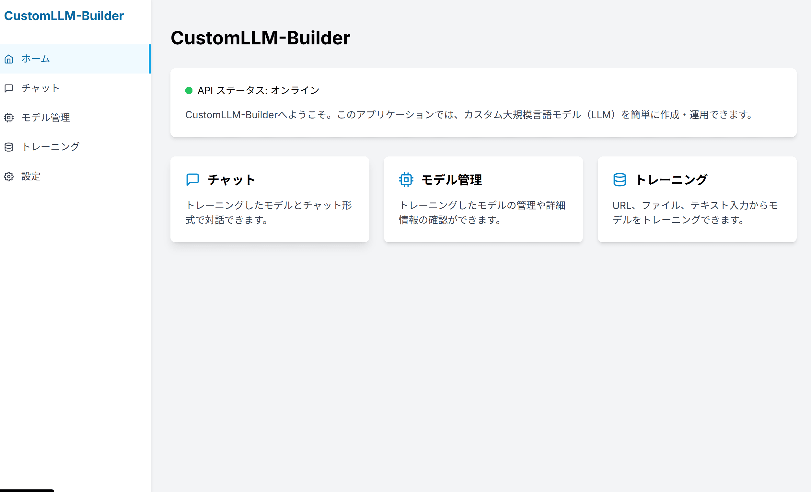This screenshot has width=811, height=492.
Task: Click the database icon beside トレーニング
Action: [8, 147]
